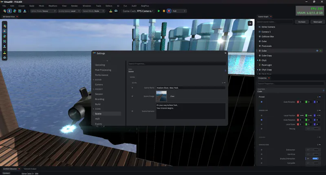
Task: Stop the game with red stop button
Action: tap(169, 11)
